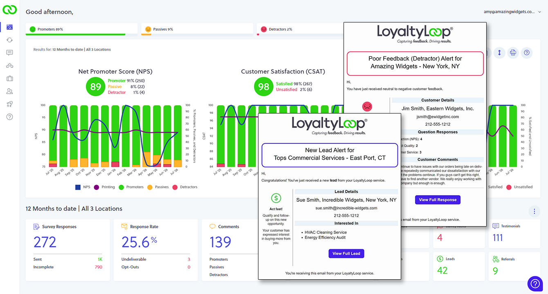Click View Full Response button

[x=438, y=200]
